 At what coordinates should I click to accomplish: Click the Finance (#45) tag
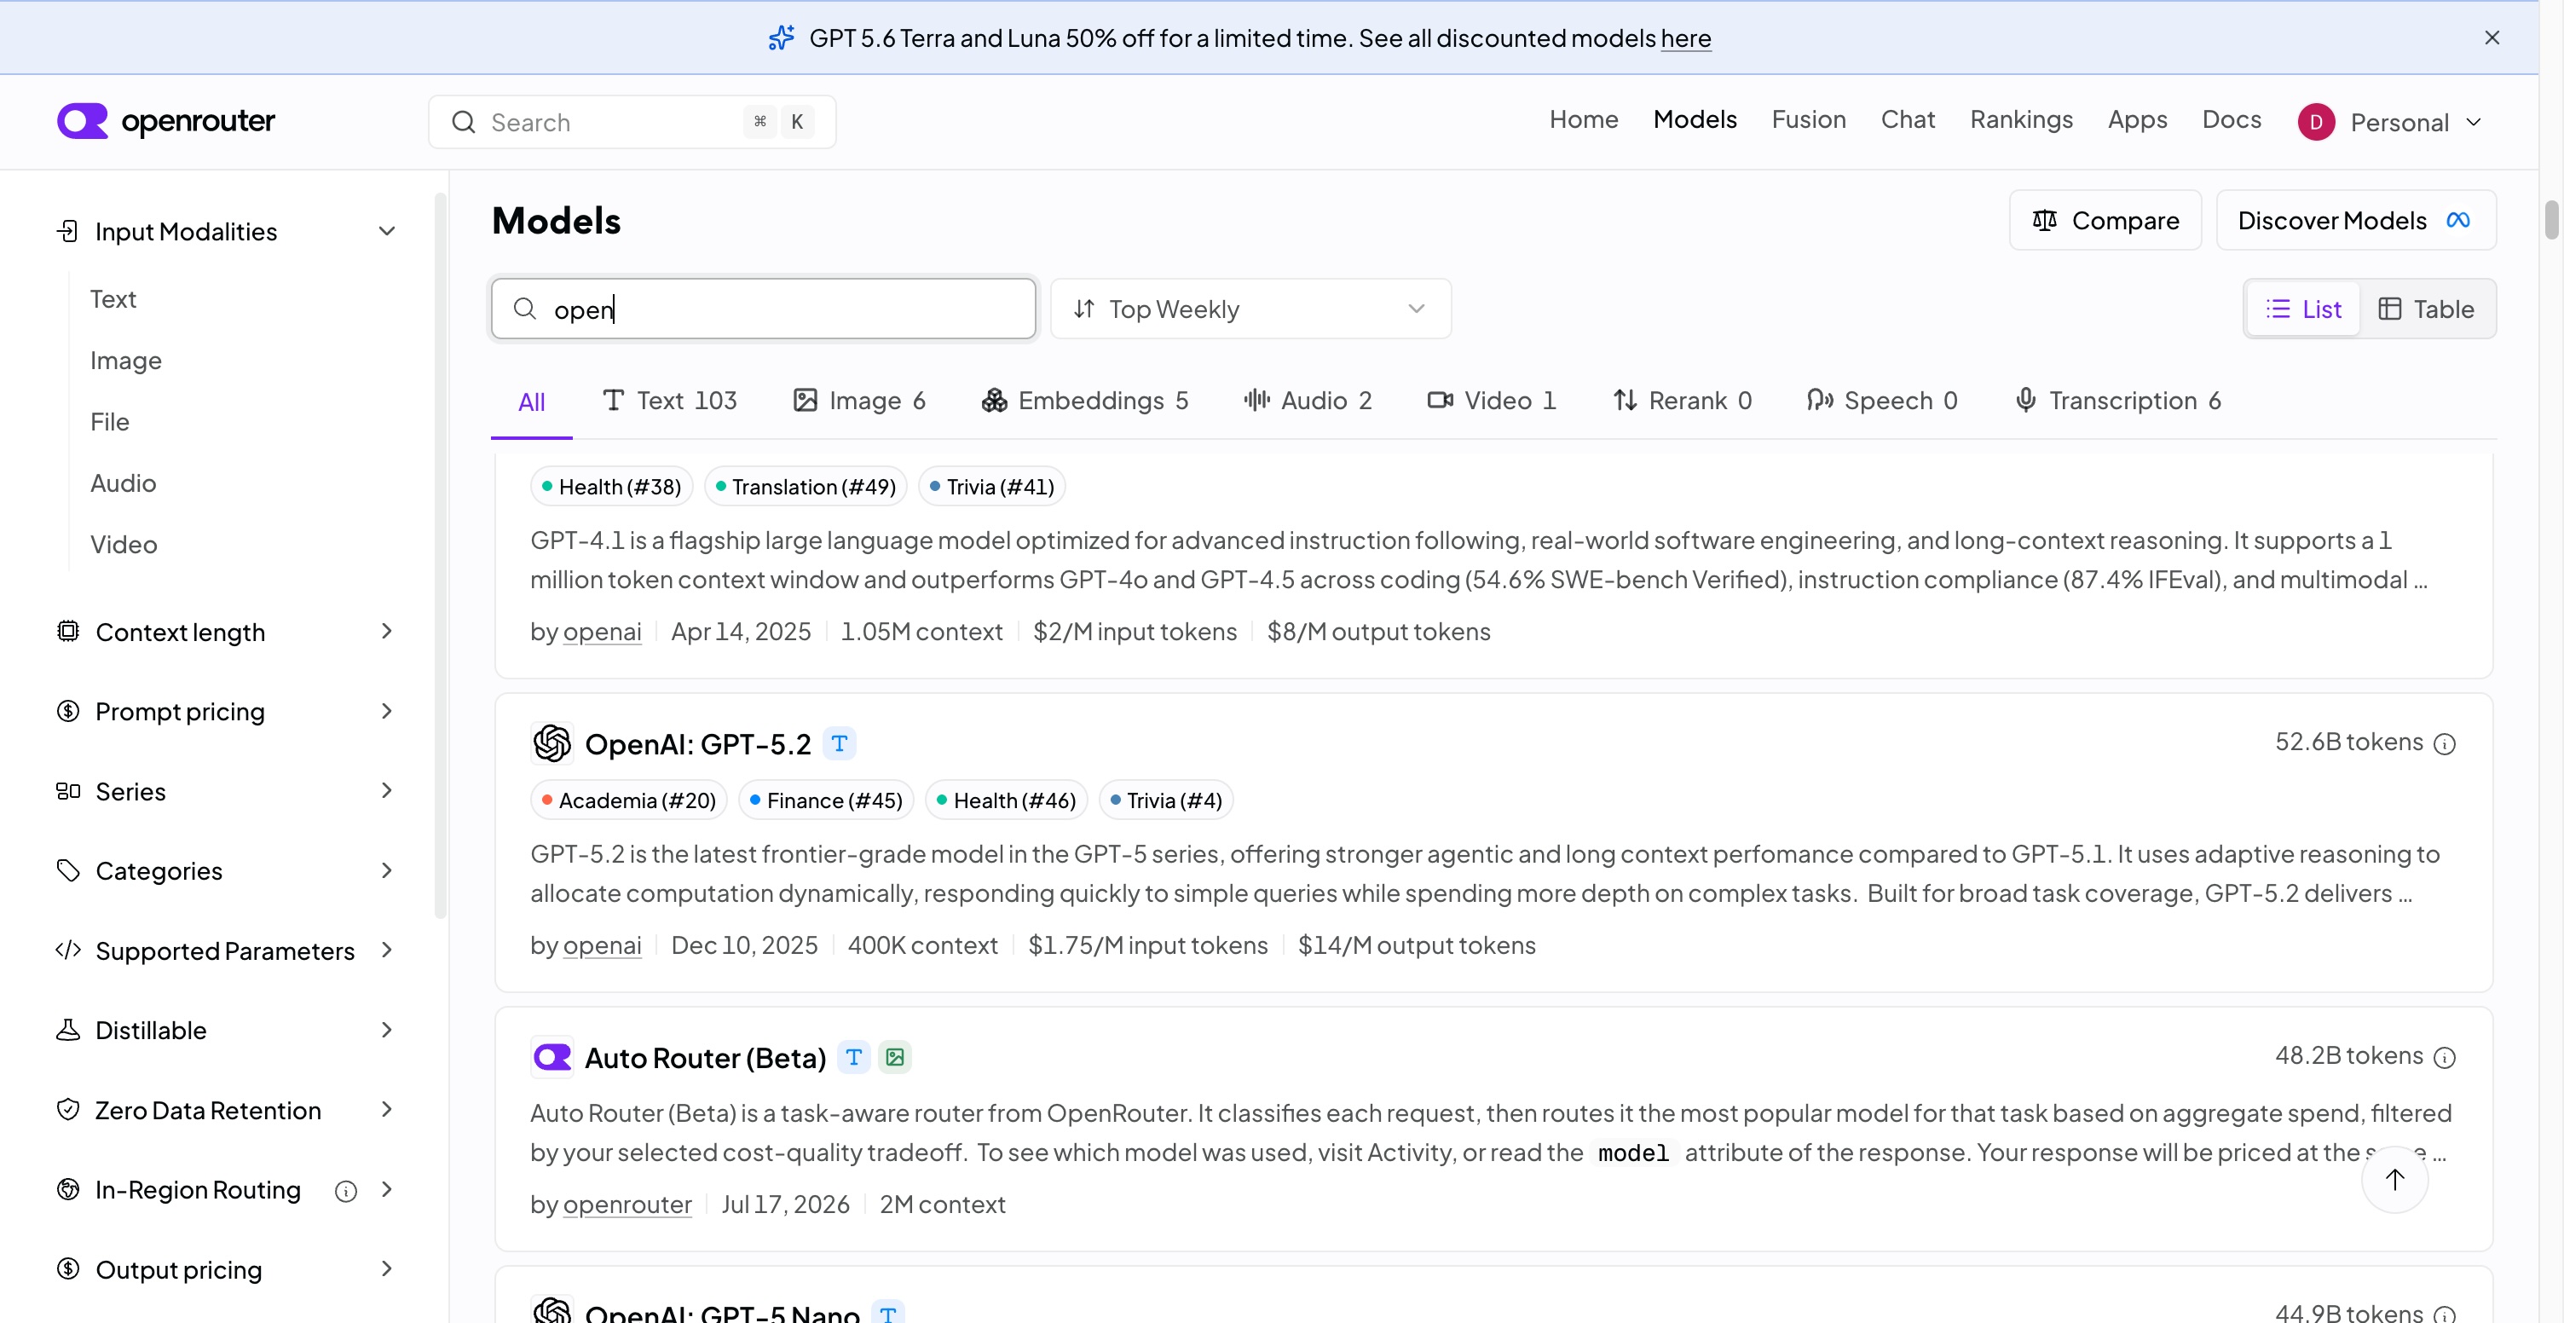pyautogui.click(x=826, y=800)
